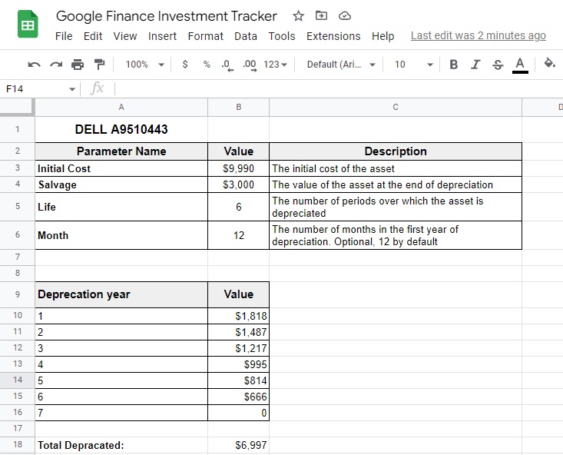Screen dimensions: 563x455
Task: Click the Redo arrow icon
Action: coord(56,65)
